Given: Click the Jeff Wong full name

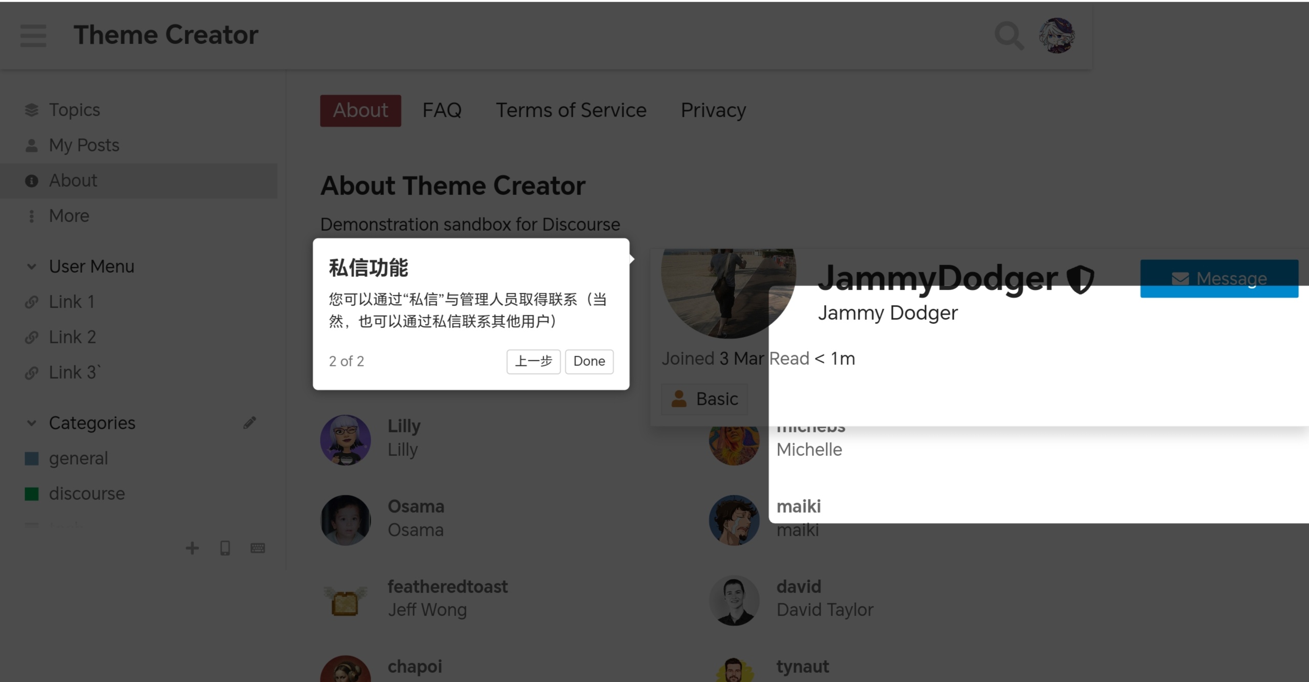Looking at the screenshot, I should click(x=427, y=610).
